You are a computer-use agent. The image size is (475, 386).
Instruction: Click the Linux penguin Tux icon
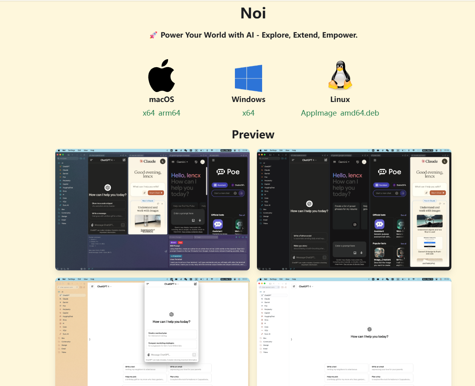340,75
